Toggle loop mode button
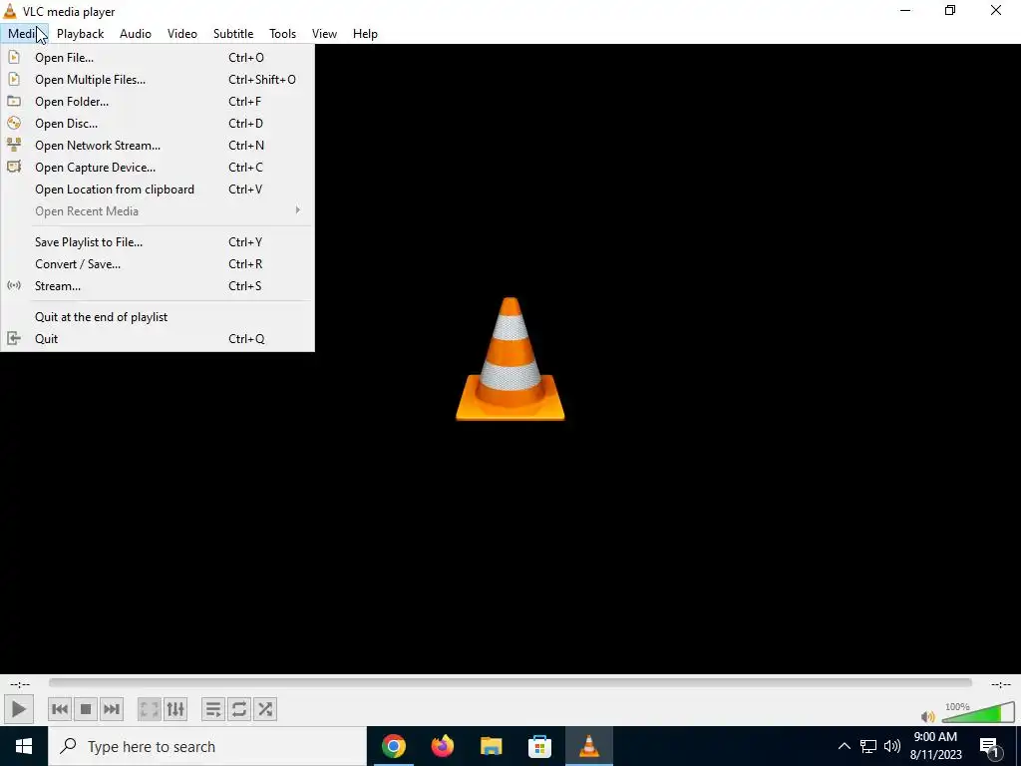Viewport: 1021px width, 766px height. coord(239,709)
